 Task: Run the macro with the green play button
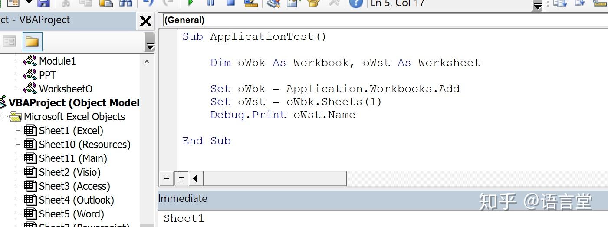pyautogui.click(x=190, y=3)
